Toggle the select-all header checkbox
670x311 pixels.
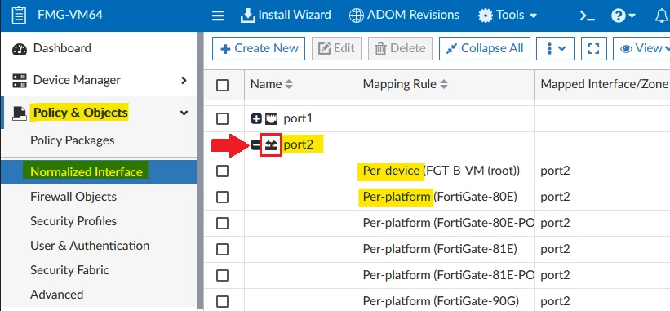[x=222, y=86]
